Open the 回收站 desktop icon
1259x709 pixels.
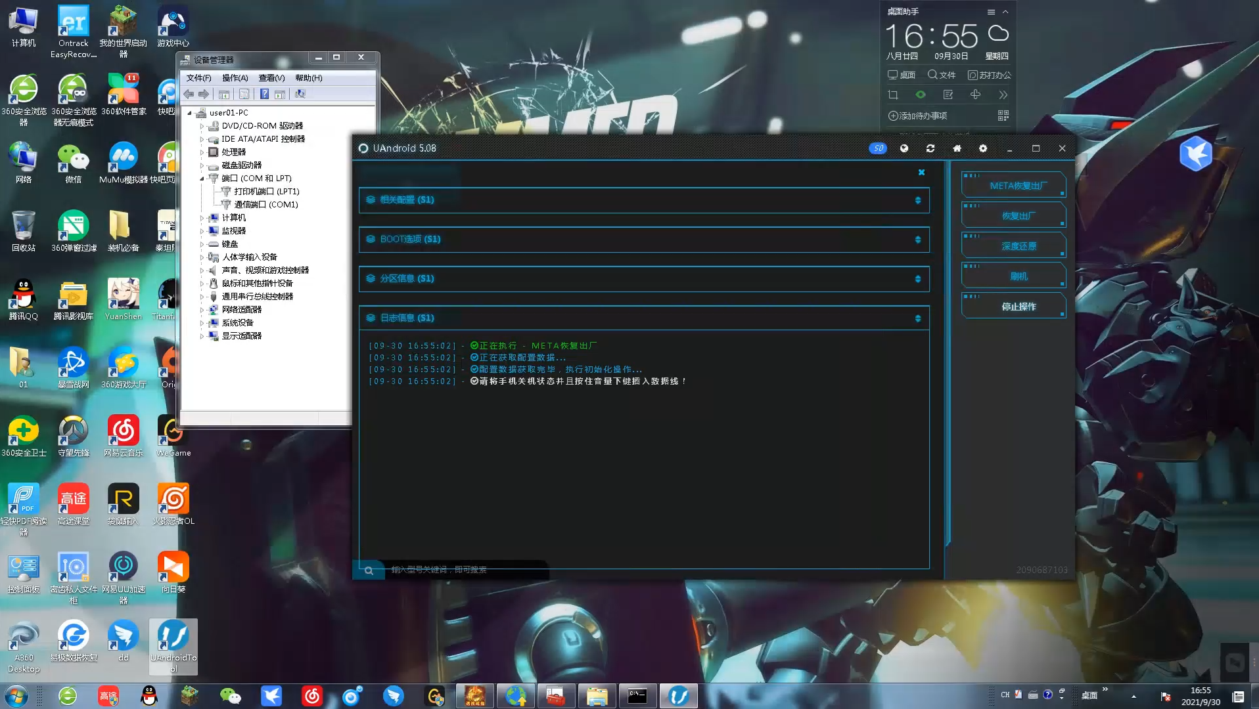pos(24,231)
